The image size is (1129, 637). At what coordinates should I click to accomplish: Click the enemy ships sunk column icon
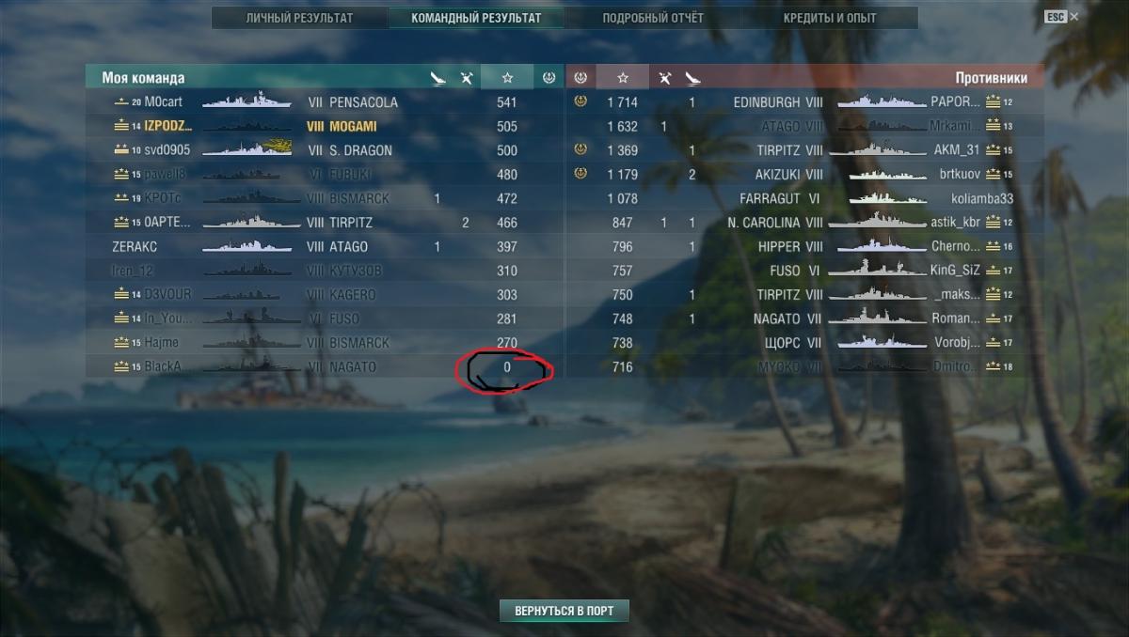(x=692, y=78)
